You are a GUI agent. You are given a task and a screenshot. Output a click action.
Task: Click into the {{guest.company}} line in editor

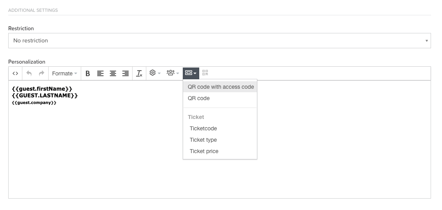click(35, 102)
